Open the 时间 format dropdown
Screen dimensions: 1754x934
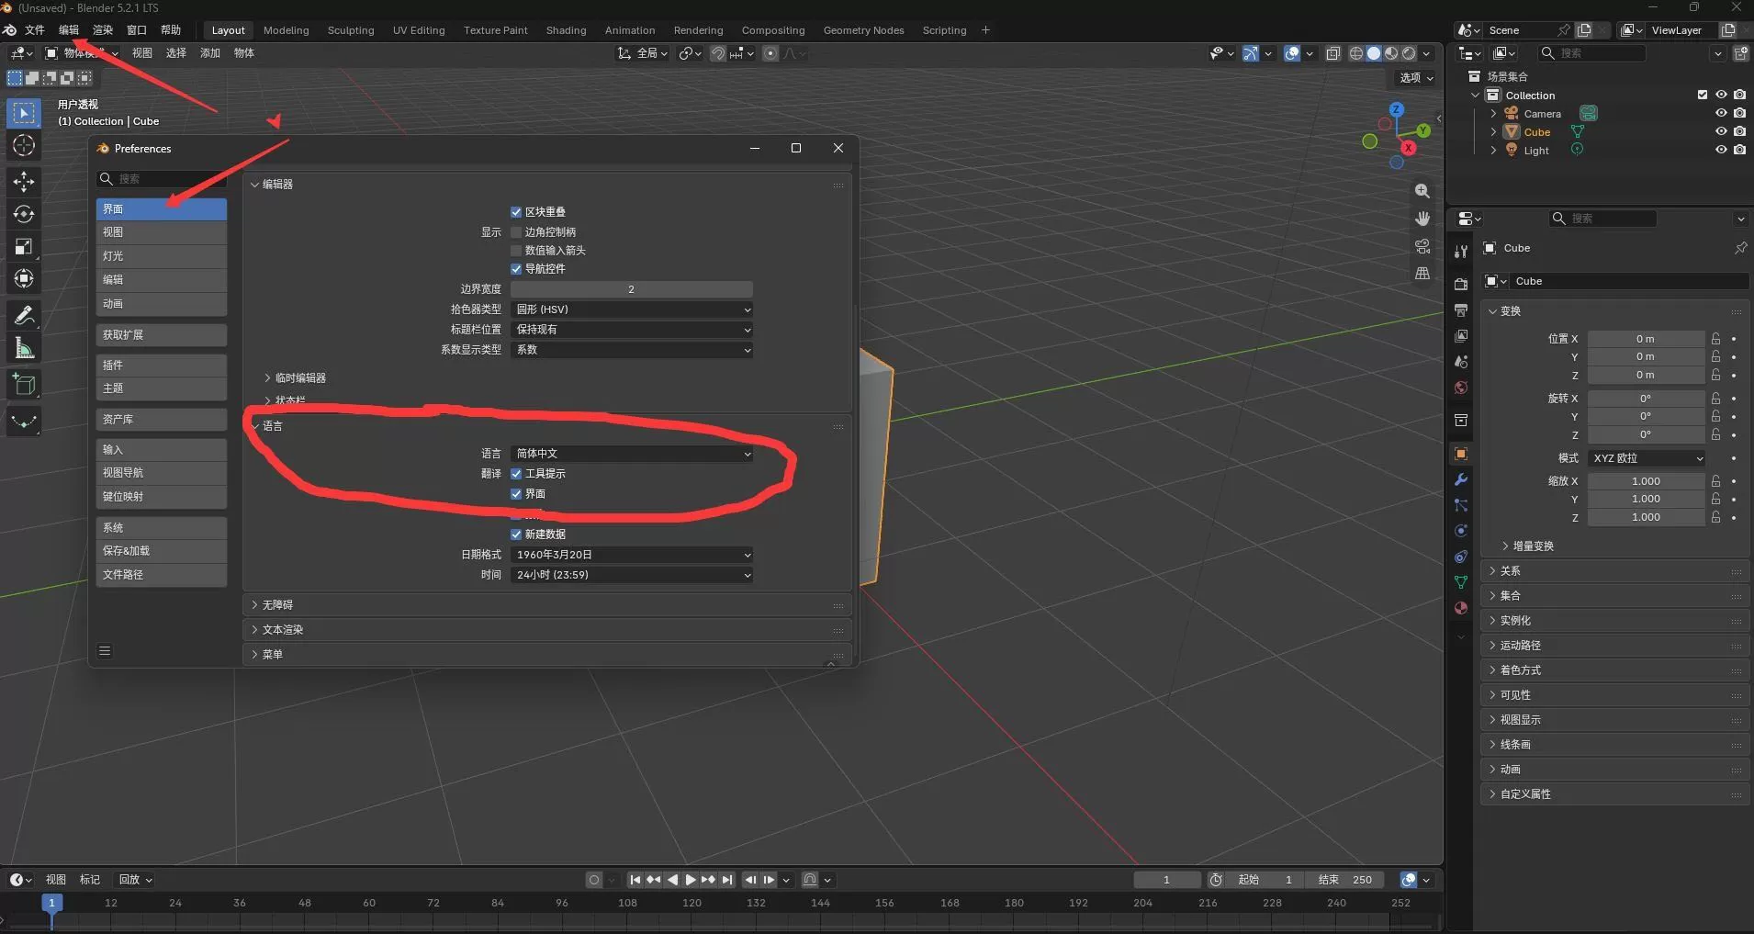[x=632, y=575]
